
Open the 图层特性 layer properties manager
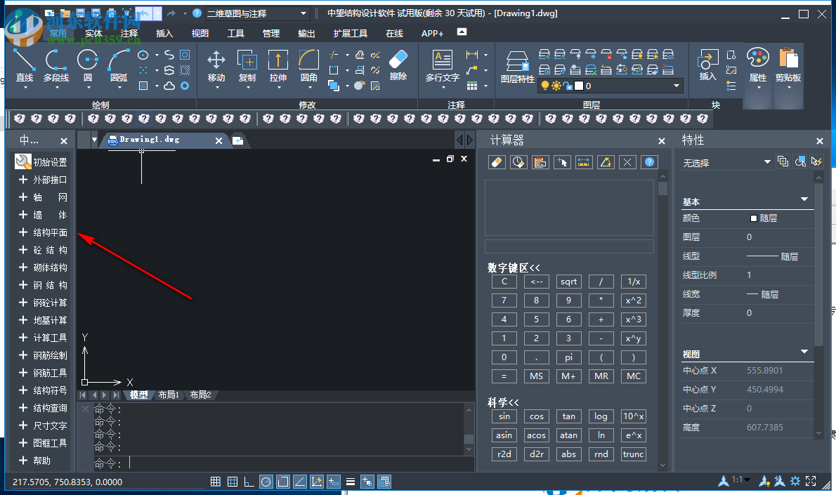(518, 67)
